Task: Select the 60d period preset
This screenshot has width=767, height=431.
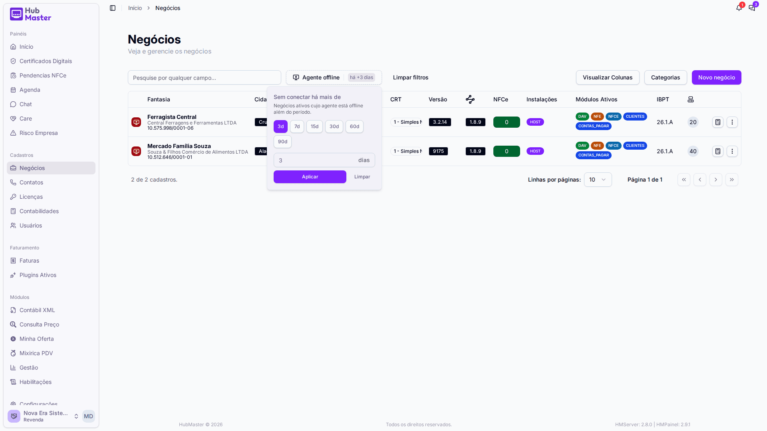Action: coord(354,127)
